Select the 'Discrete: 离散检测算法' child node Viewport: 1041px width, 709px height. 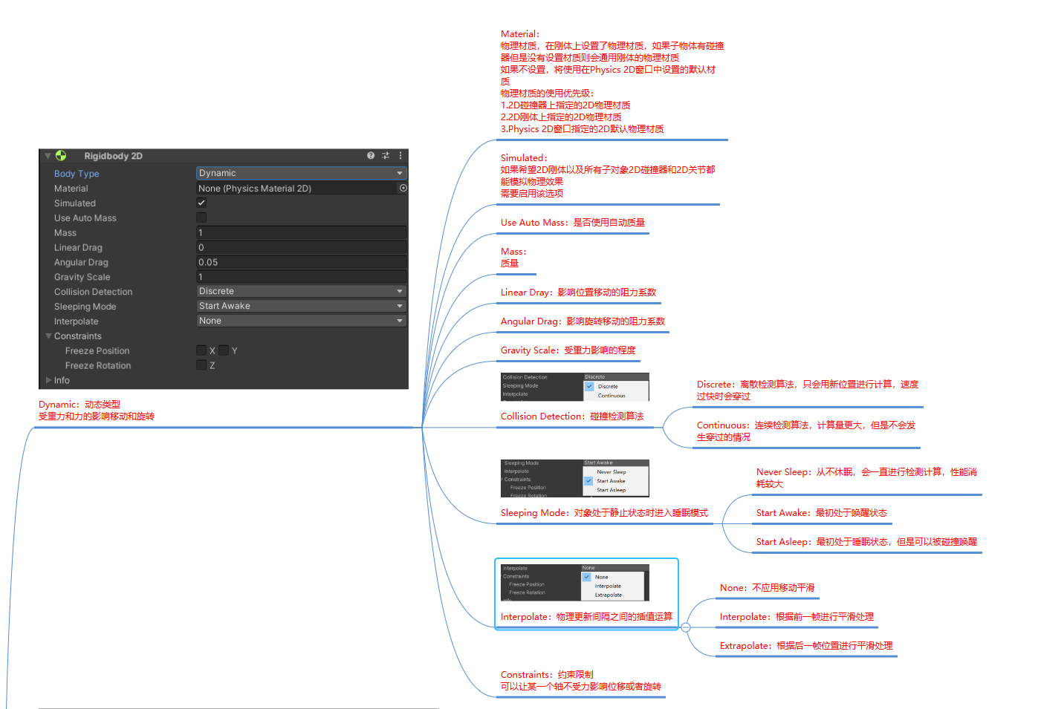click(808, 391)
